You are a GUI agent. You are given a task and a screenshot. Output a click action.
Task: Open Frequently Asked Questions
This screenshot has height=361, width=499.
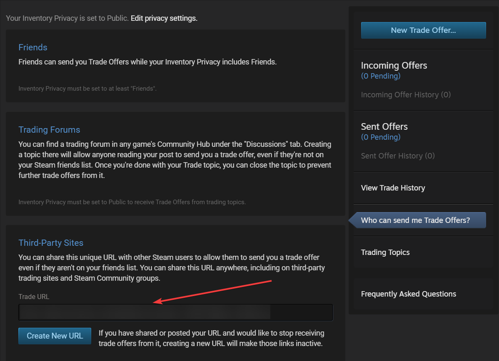[x=408, y=294]
